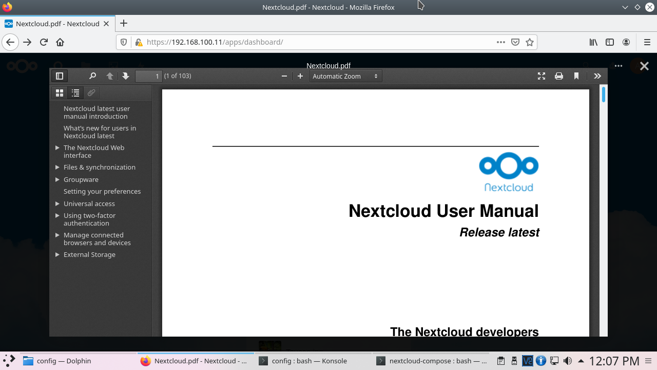This screenshot has height=370, width=657.
Task: Open the find-in-document search tool
Action: (x=92, y=76)
